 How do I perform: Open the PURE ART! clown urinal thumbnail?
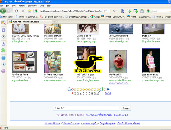(x=118, y=61)
